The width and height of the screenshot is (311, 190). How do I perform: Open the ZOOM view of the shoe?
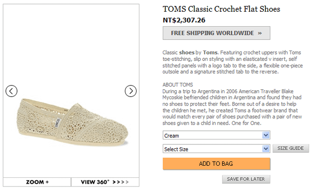(x=37, y=182)
